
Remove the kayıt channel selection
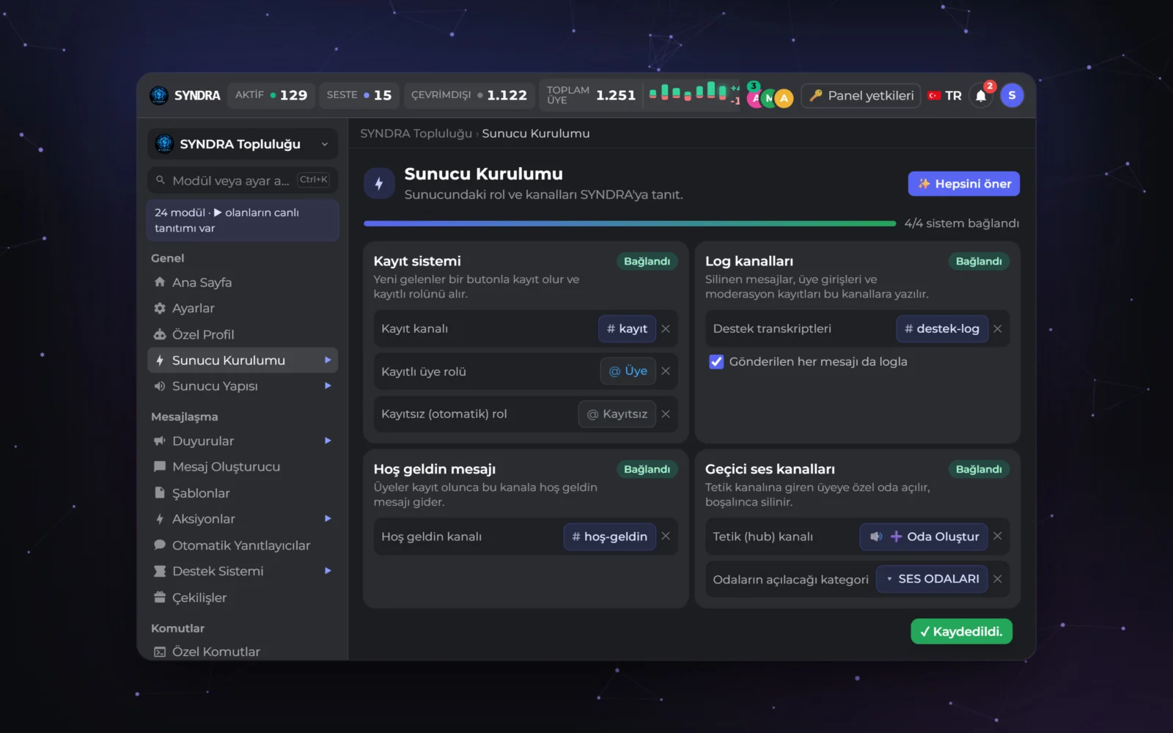(x=666, y=328)
